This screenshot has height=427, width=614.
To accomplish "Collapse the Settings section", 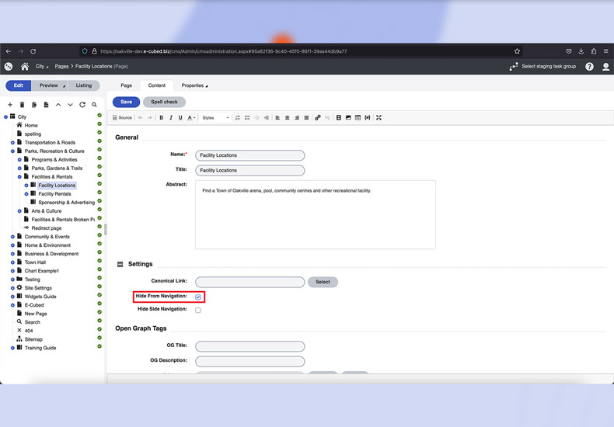I will [x=120, y=265].
